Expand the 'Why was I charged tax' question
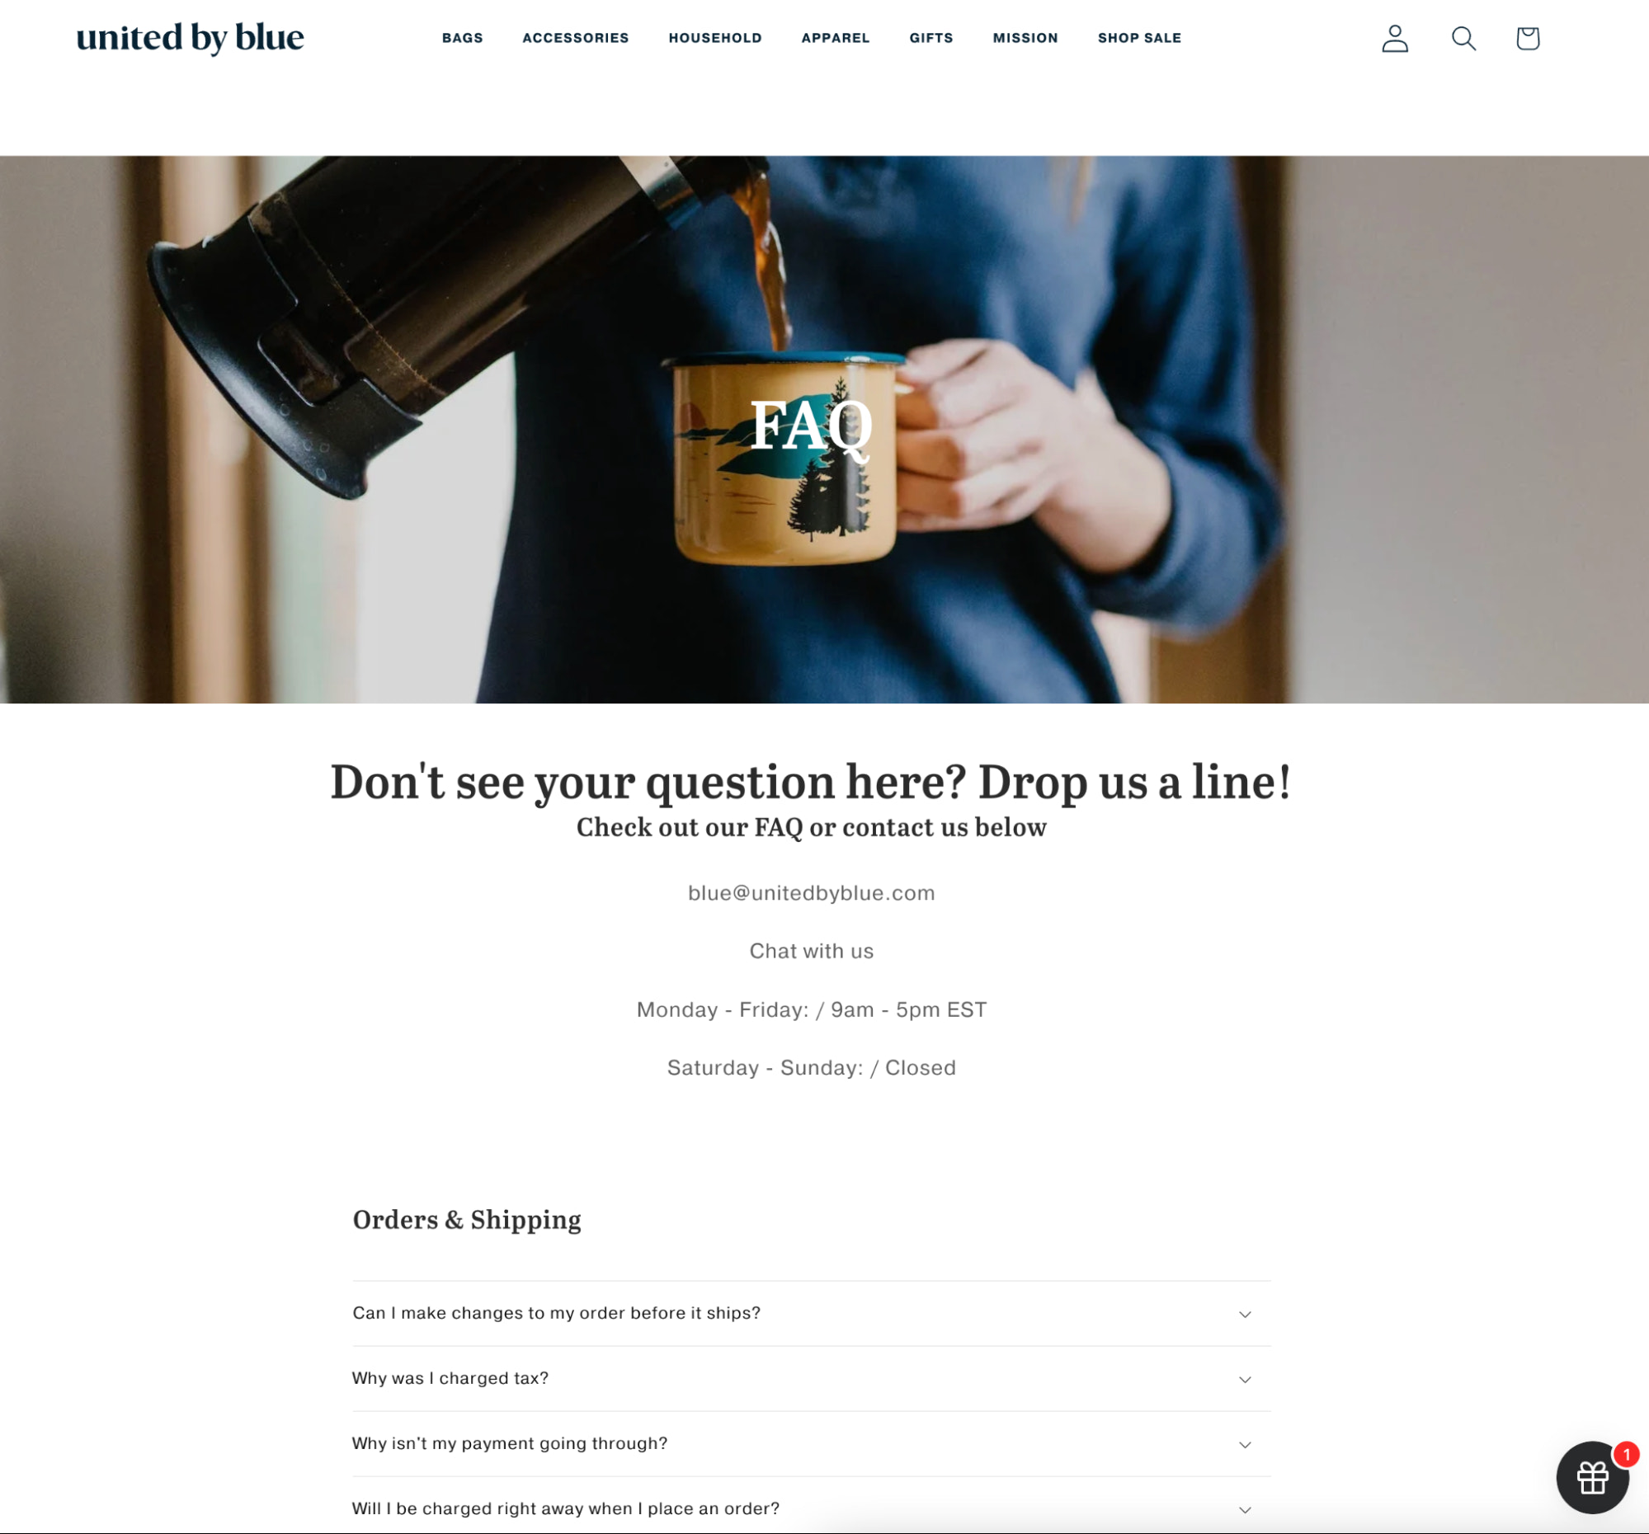Viewport: 1649px width, 1534px height. (x=812, y=1376)
